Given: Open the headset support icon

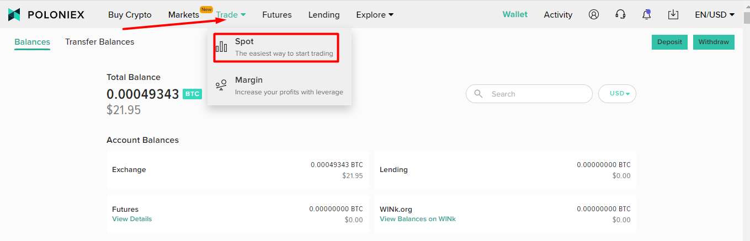Looking at the screenshot, I should pos(620,15).
